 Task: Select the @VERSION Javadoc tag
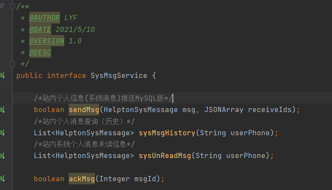[47, 41]
